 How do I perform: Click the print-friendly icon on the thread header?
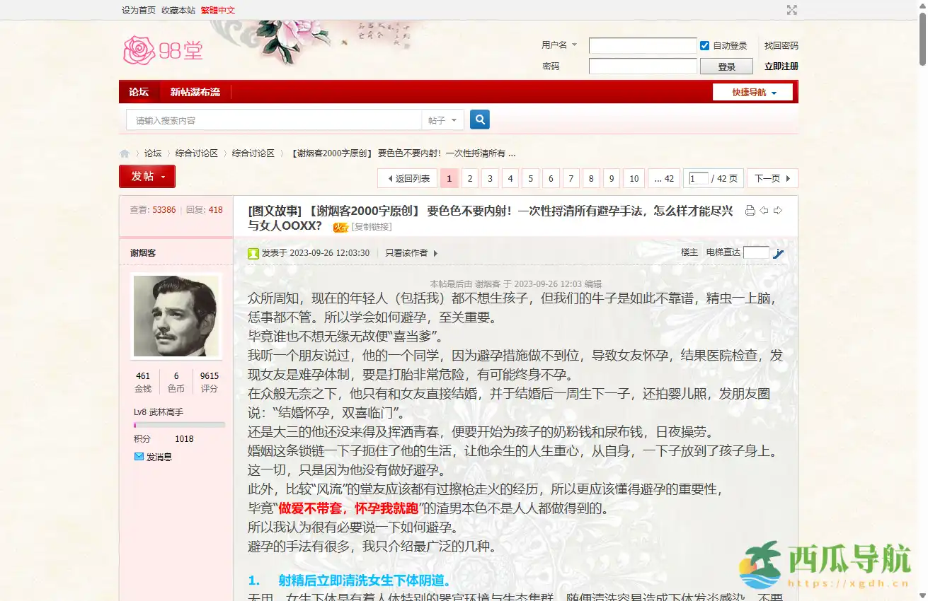coord(750,210)
